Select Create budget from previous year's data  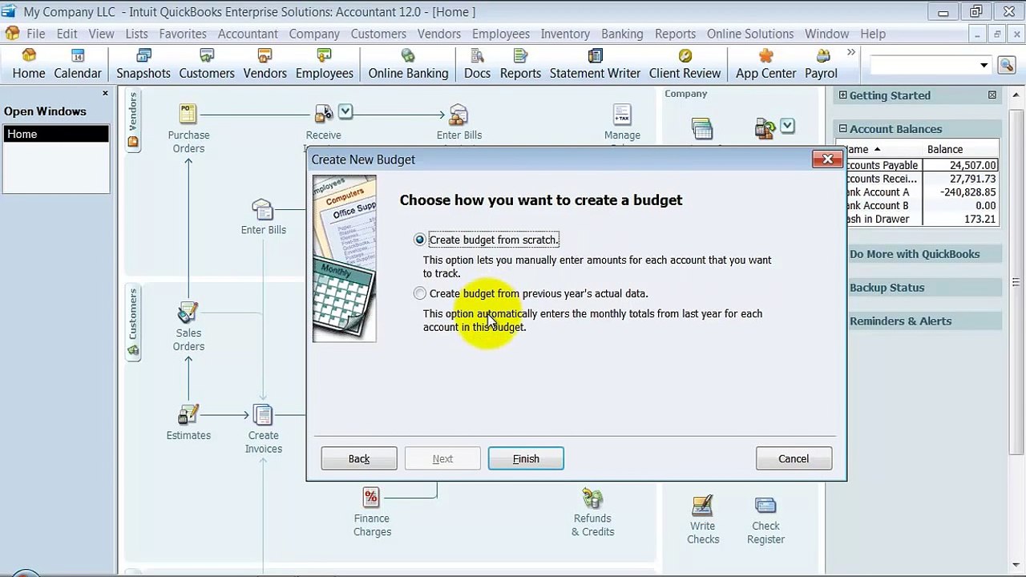coord(420,293)
